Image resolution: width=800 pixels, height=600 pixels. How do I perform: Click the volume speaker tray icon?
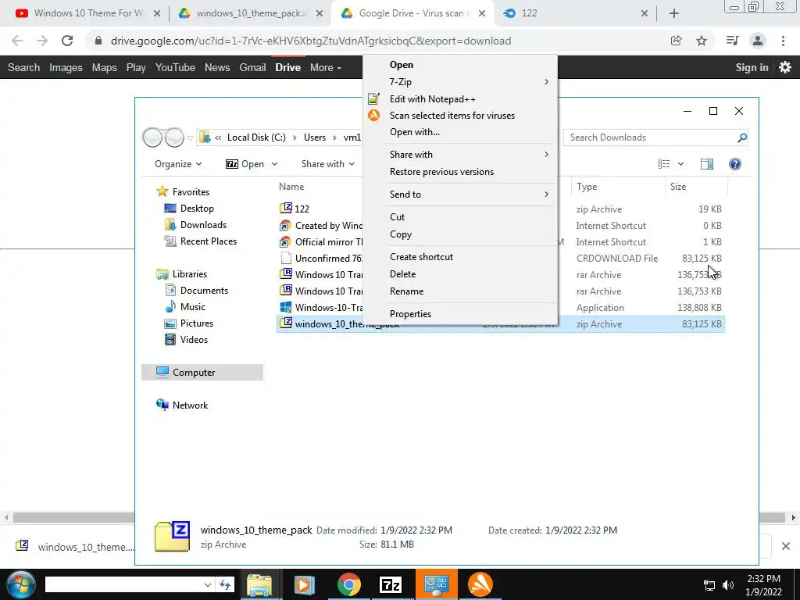(x=728, y=585)
